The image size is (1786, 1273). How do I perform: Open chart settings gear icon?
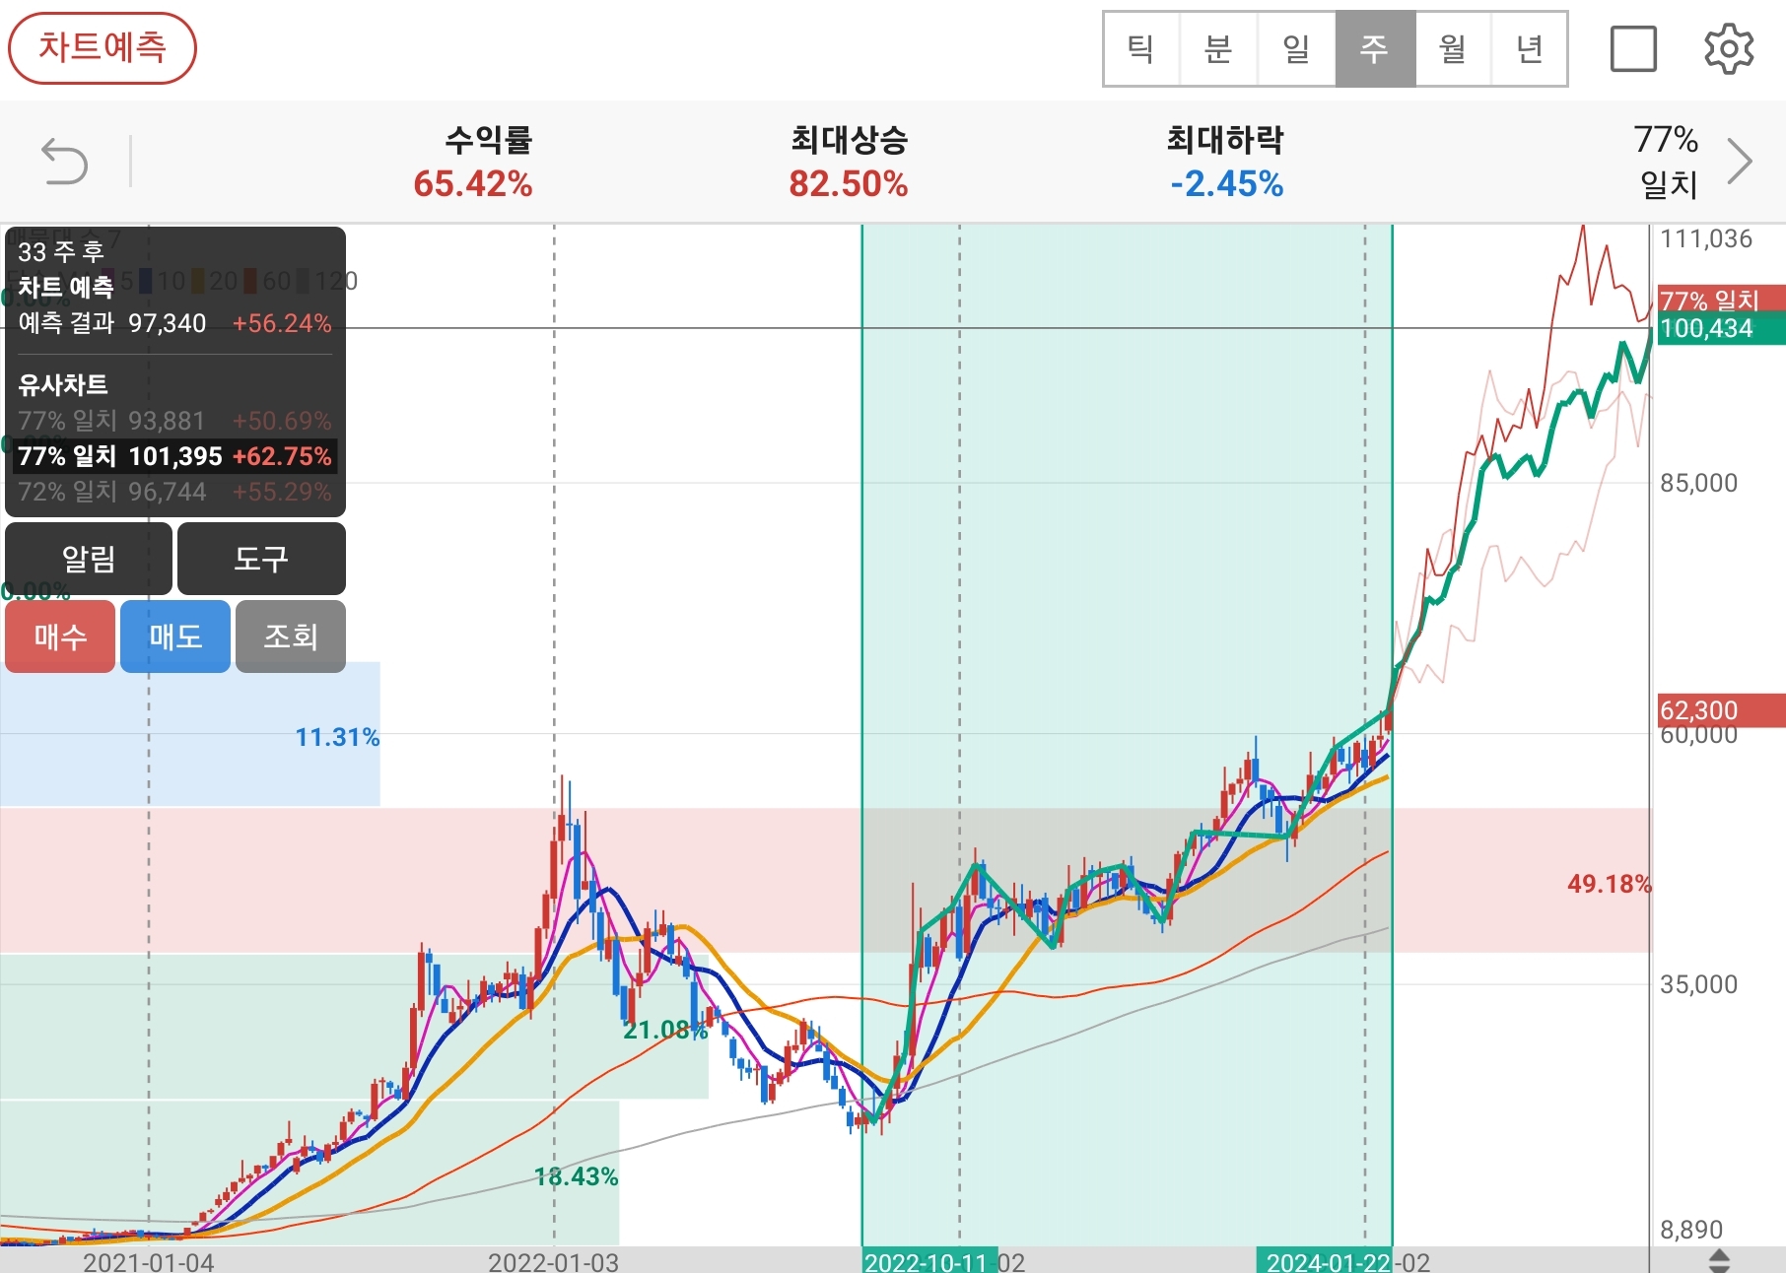pos(1729,49)
